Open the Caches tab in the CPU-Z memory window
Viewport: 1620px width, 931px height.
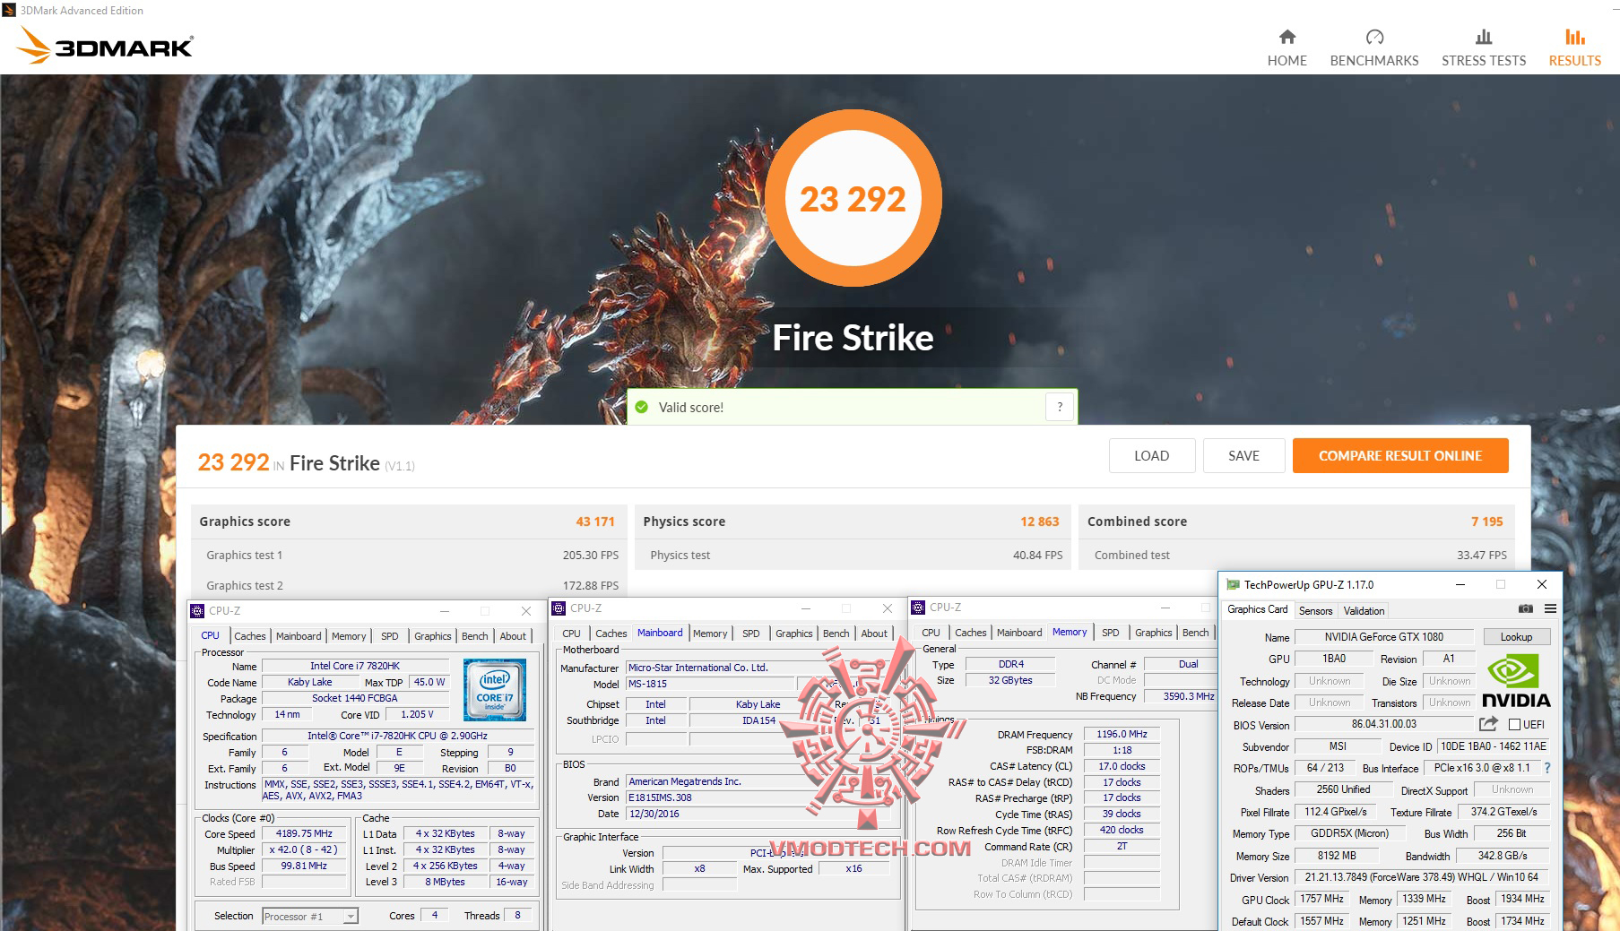click(x=970, y=633)
